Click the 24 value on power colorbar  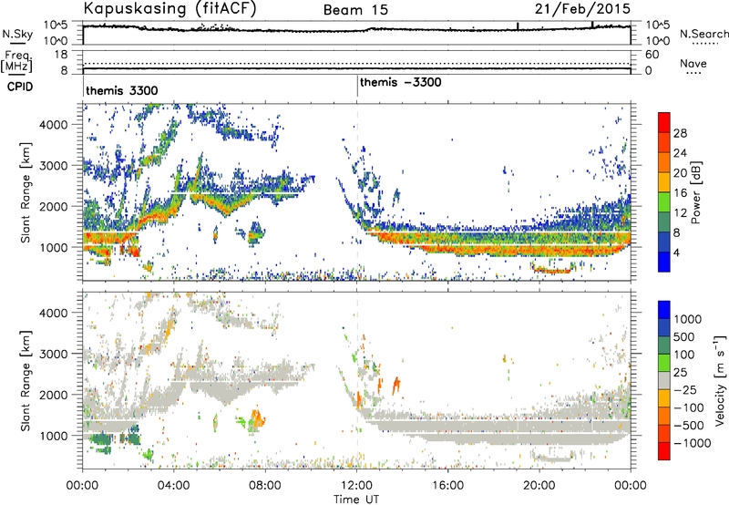[x=680, y=153]
